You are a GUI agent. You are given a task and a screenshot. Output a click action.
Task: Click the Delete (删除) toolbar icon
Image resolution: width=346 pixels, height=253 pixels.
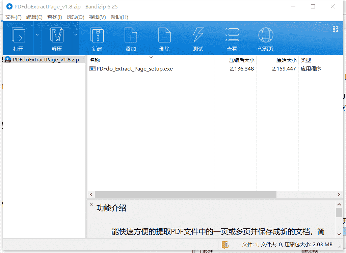pyautogui.click(x=164, y=35)
